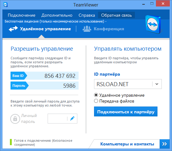Viewport: 172px width, 151px height.
Task: Click the padlock icon beside Личный пароль
Action: (x=15, y=119)
